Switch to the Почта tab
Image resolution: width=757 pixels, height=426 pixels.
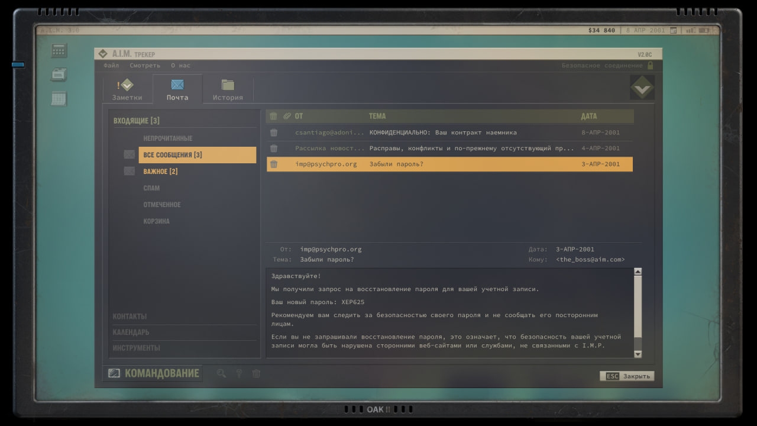tap(177, 89)
